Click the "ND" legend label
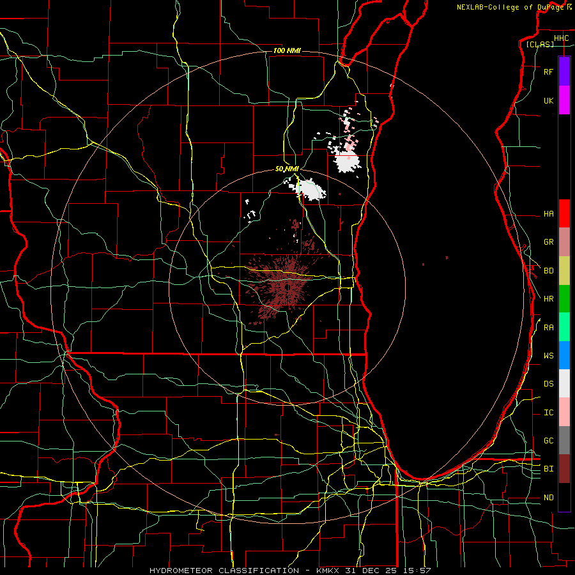The image size is (575, 575). [548, 498]
